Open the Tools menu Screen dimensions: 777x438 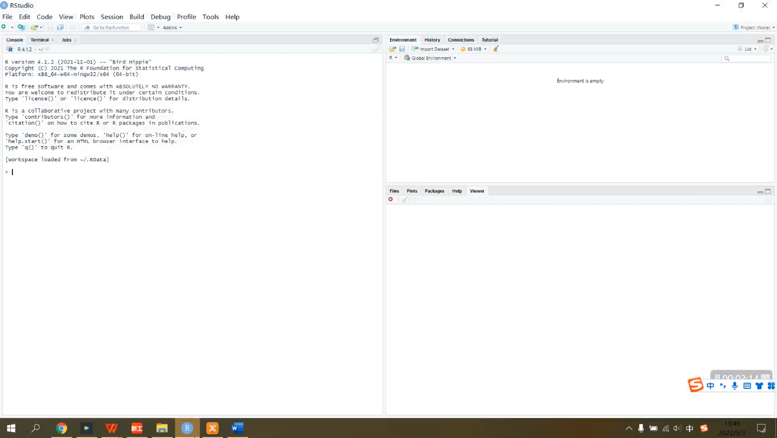tap(210, 17)
